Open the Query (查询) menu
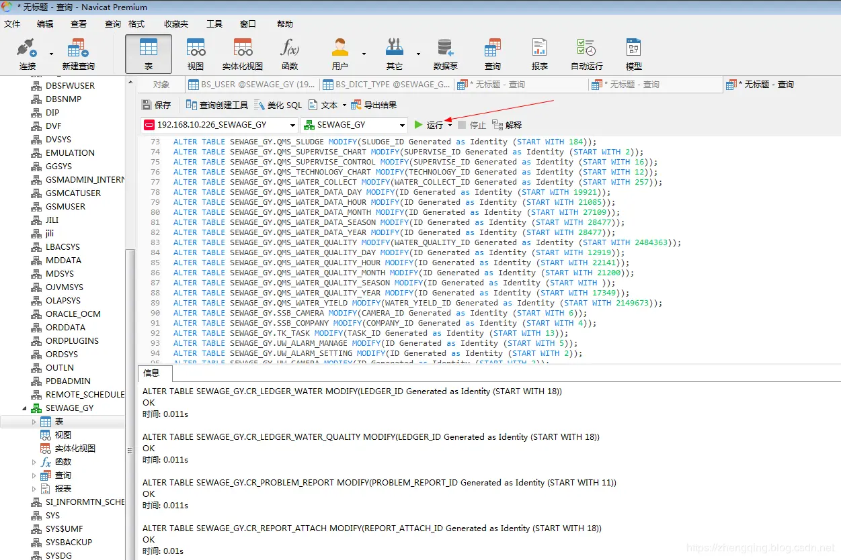This screenshot has height=560, width=841. click(x=112, y=24)
